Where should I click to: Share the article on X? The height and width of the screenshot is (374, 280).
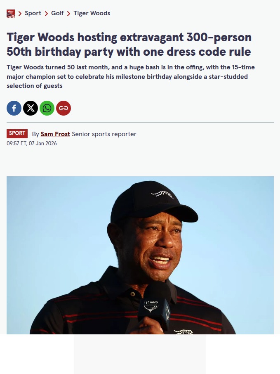(x=31, y=108)
